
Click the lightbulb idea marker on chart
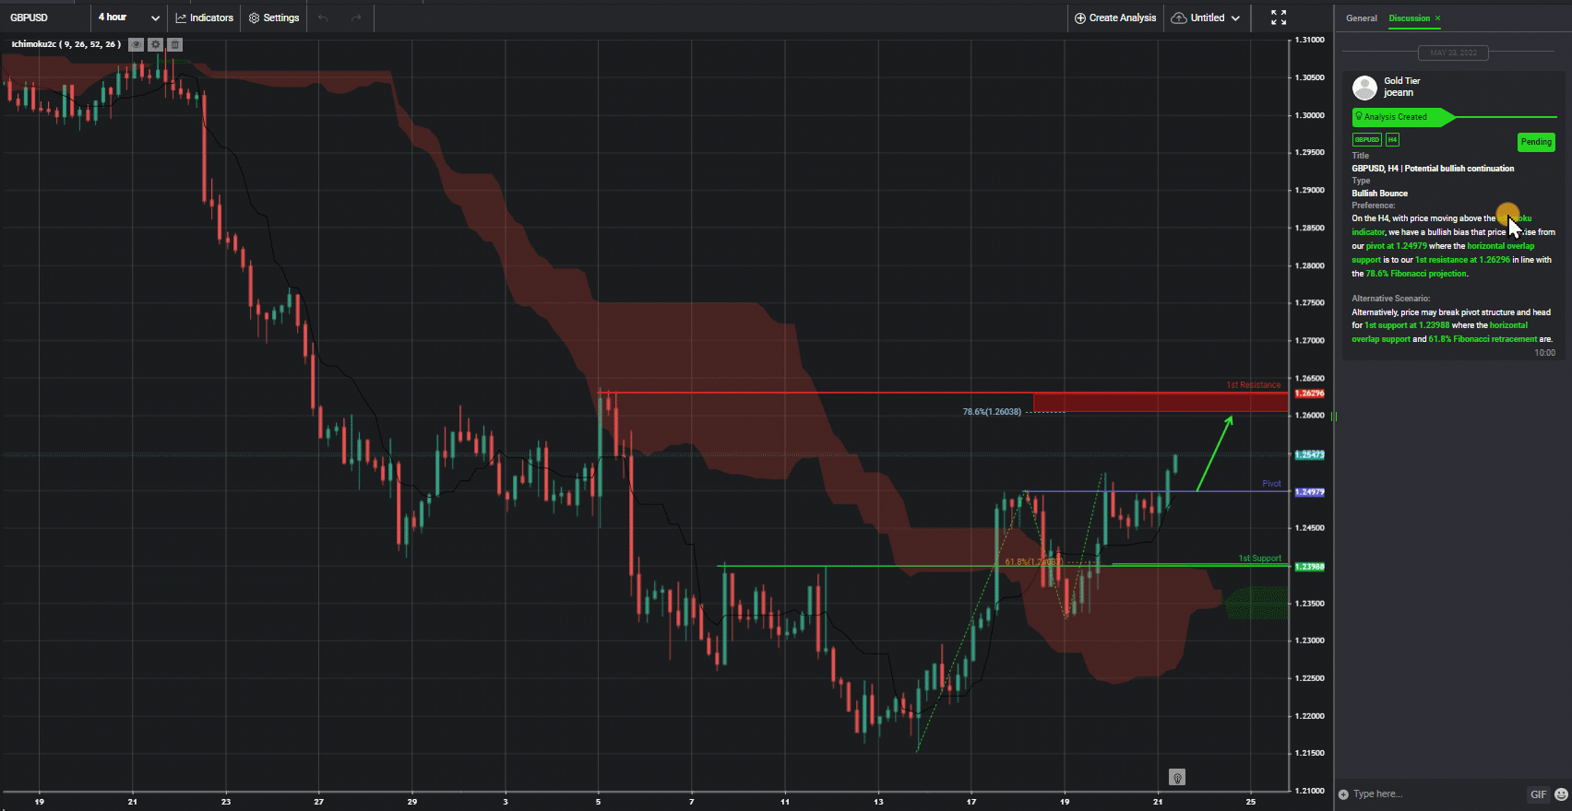click(1177, 778)
